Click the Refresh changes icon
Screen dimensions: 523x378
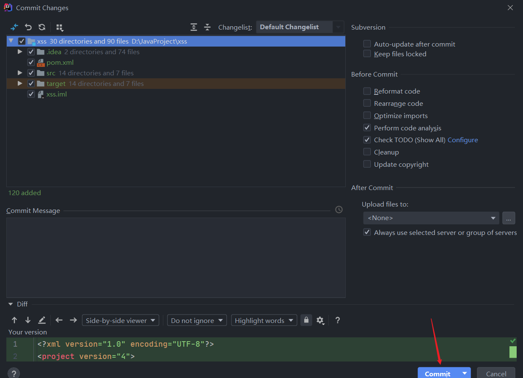click(x=42, y=27)
